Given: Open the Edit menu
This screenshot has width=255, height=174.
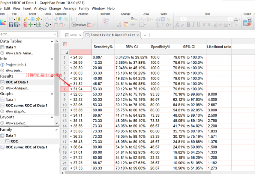Looking at the screenshot, I should (x=7, y=9).
